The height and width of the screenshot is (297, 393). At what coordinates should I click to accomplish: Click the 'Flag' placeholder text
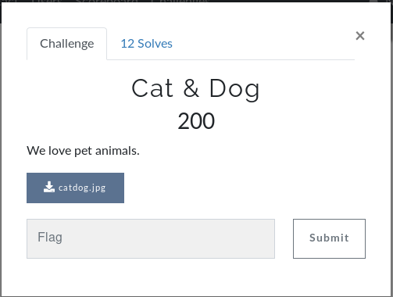50,238
